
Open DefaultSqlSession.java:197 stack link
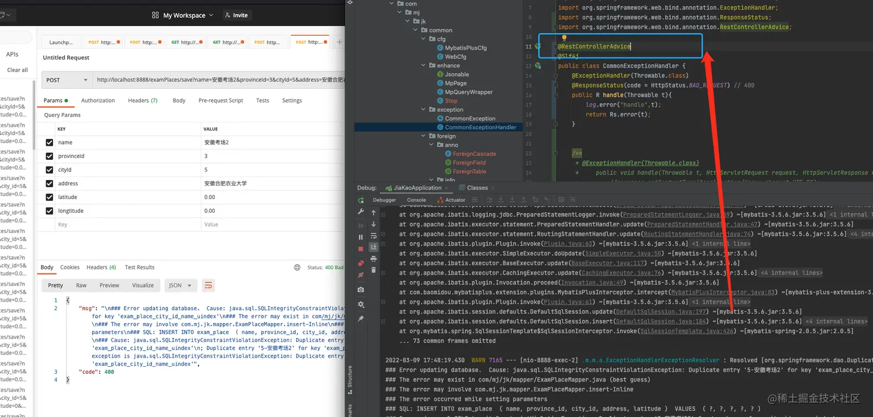[x=662, y=311]
